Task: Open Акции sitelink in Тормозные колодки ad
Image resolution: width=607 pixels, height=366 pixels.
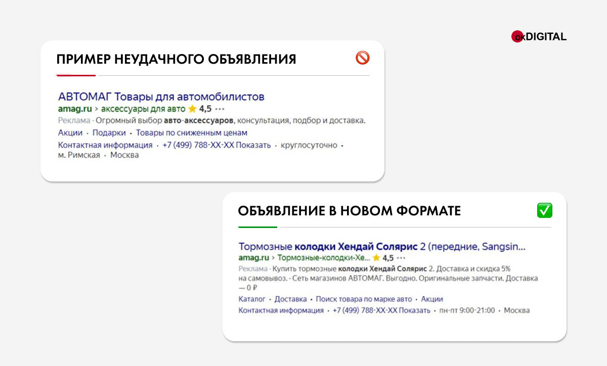Action: tap(432, 299)
